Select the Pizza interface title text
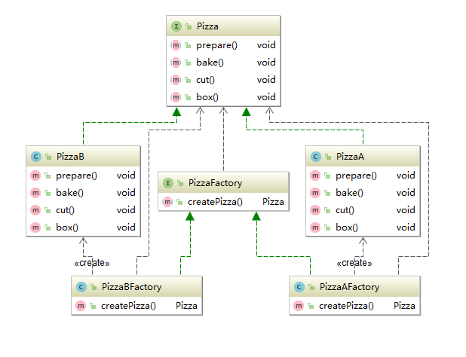Viewport: 466px width, 357px height. click(x=207, y=26)
